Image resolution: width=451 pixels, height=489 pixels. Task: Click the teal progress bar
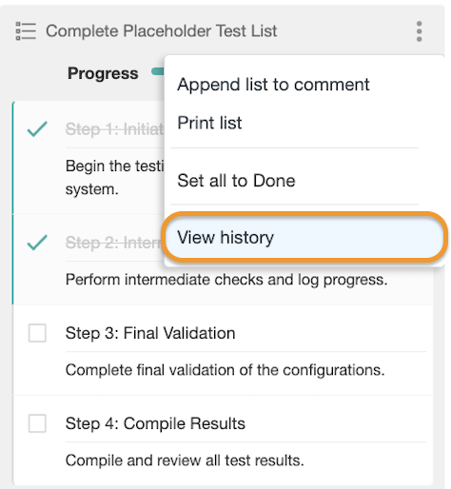158,71
